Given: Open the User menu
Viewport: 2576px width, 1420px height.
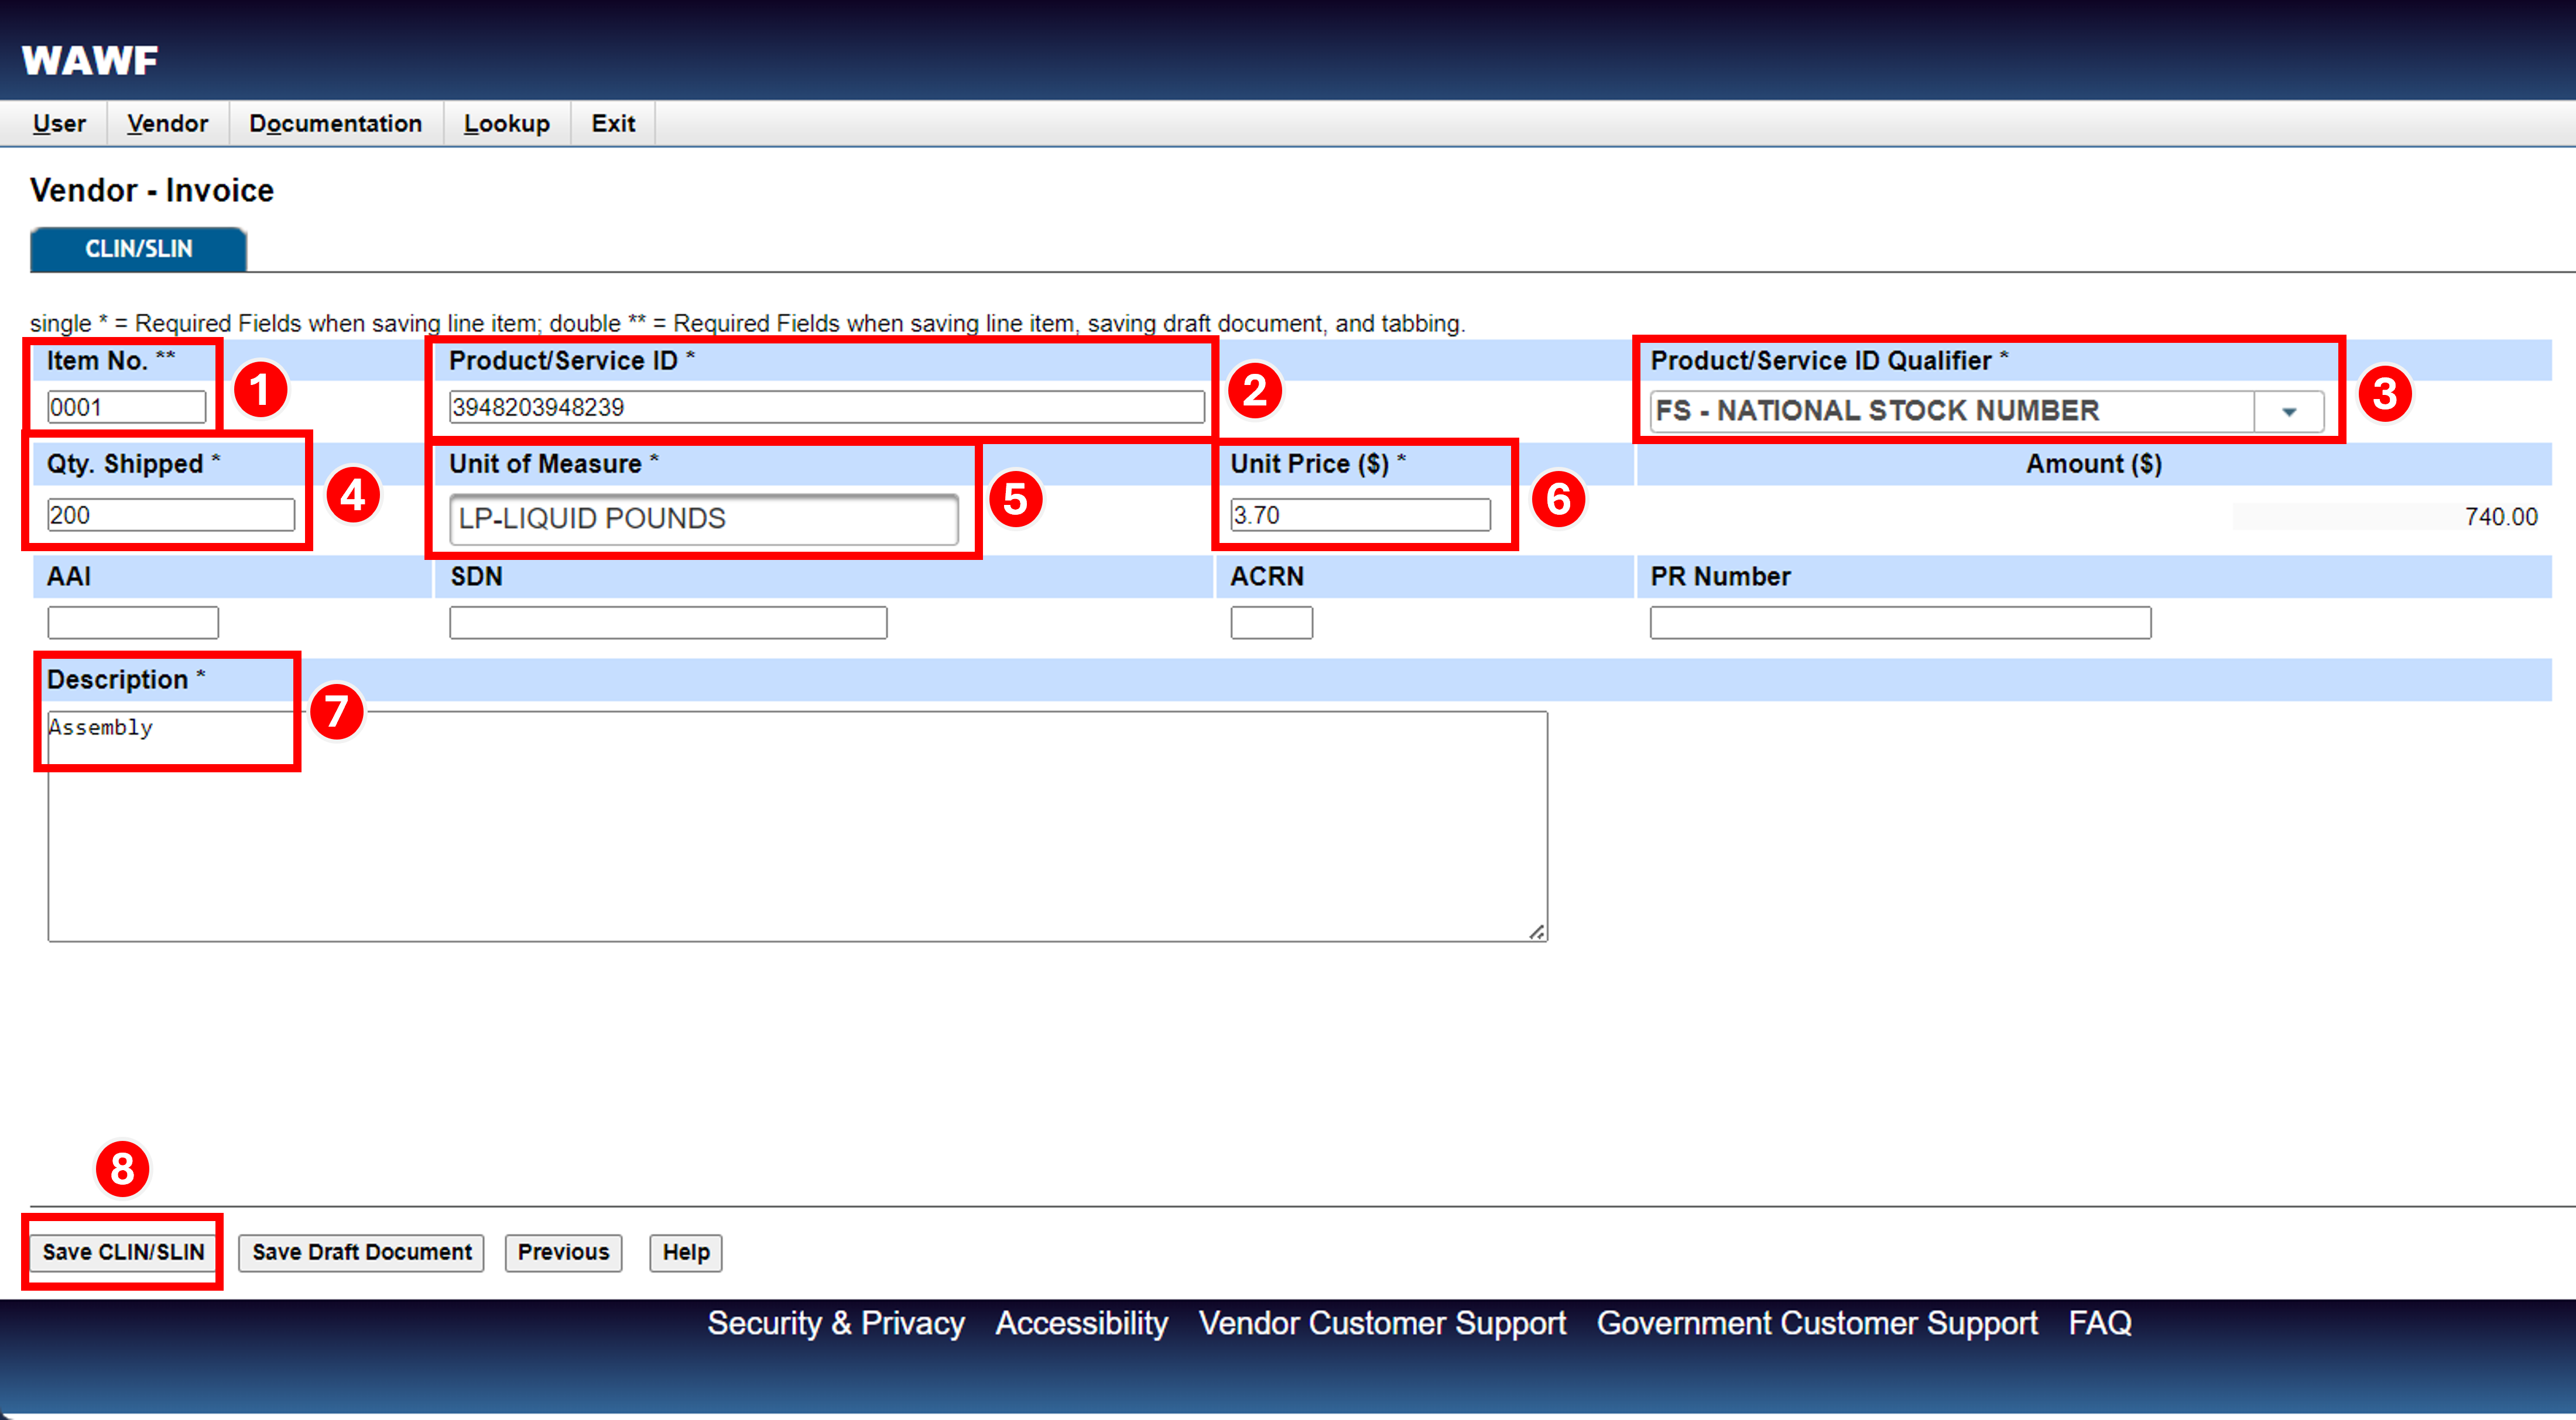Looking at the screenshot, I should click(58, 123).
